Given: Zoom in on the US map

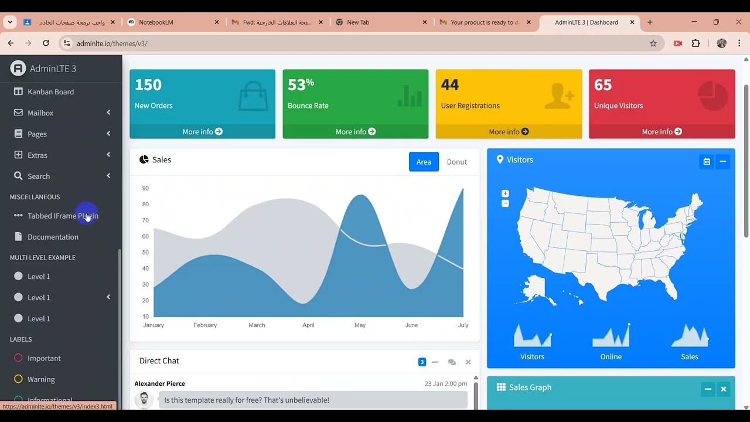Looking at the screenshot, I should click(x=505, y=193).
